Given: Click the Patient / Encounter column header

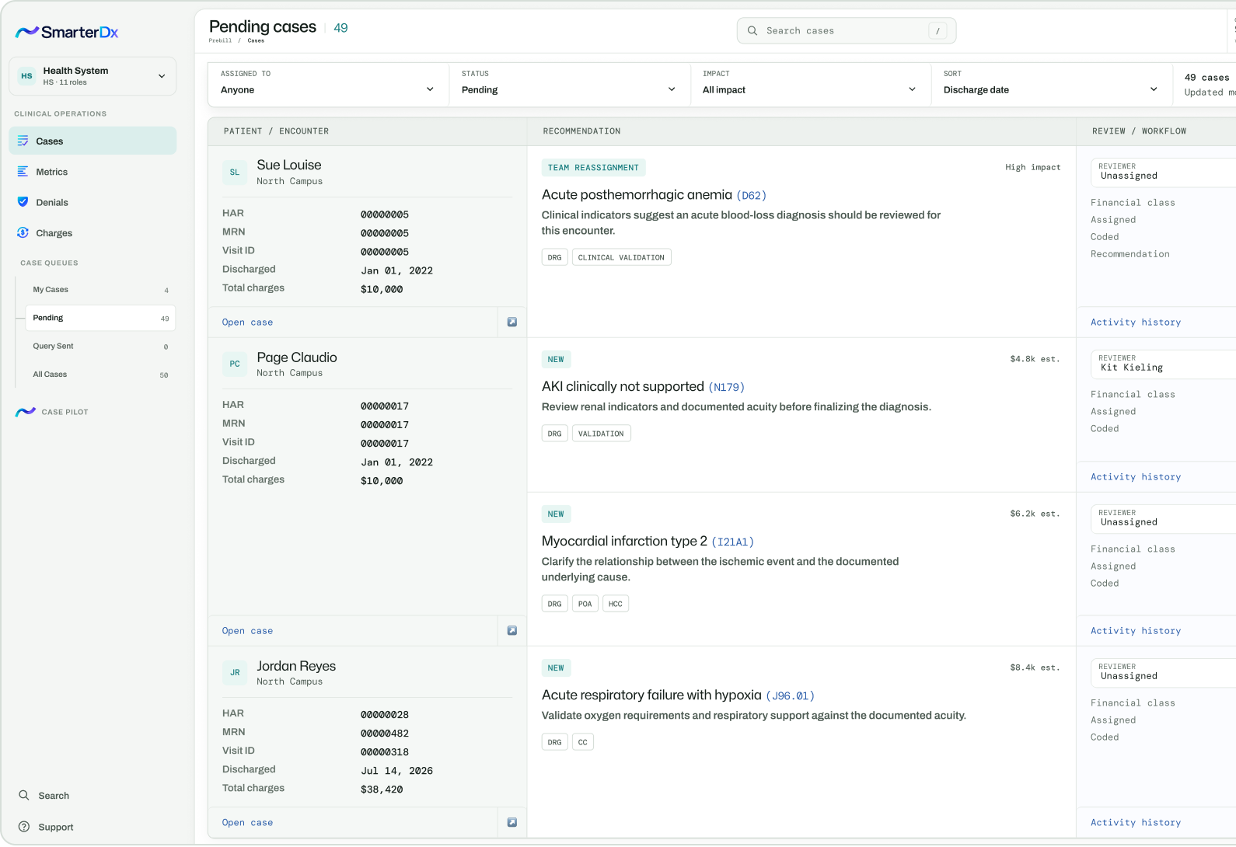Looking at the screenshot, I should click(x=276, y=131).
